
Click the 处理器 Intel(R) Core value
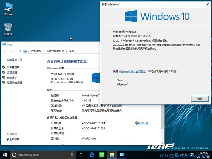91,96
